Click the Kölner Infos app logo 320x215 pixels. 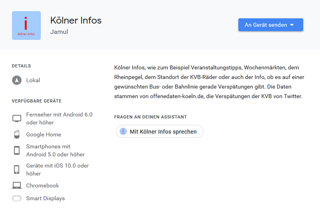(26, 26)
